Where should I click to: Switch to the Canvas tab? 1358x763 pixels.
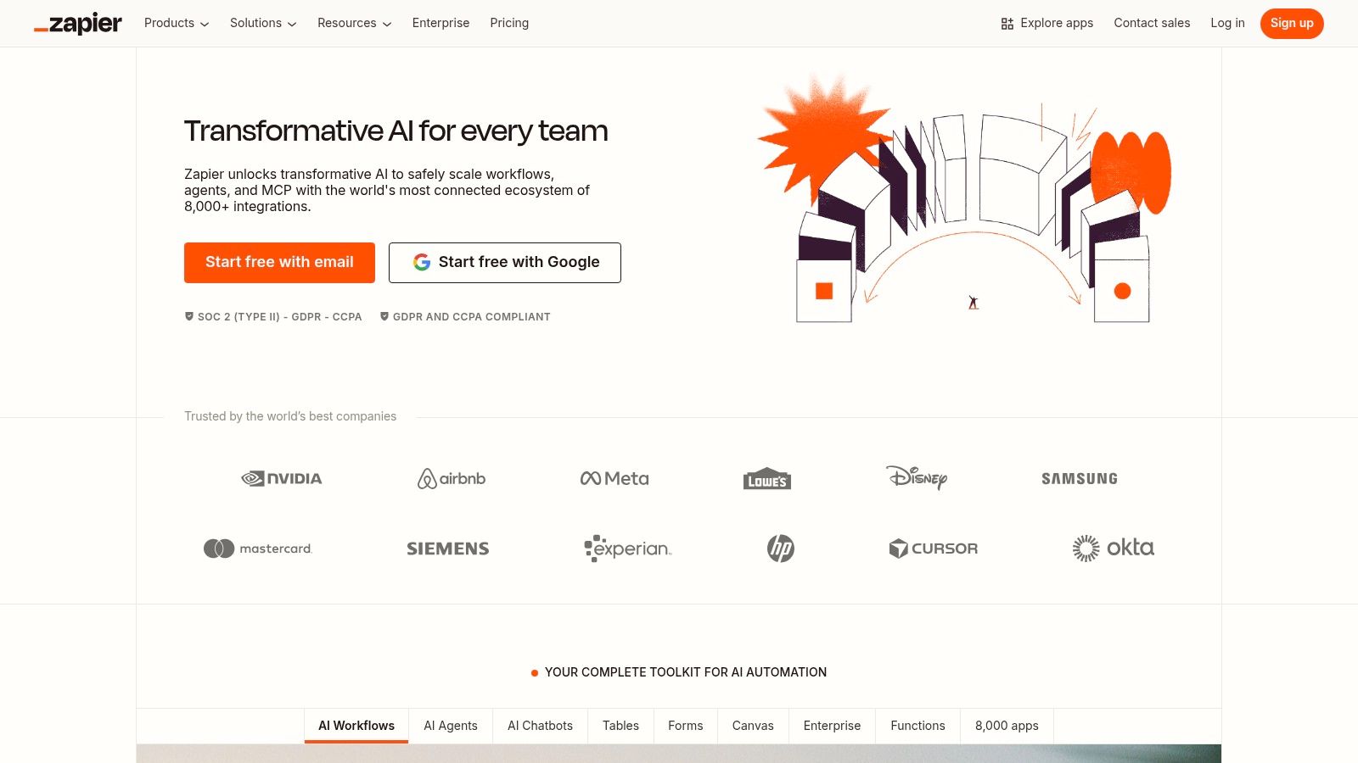point(752,726)
